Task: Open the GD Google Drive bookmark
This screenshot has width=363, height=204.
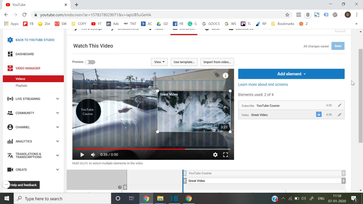Action: pos(162,24)
